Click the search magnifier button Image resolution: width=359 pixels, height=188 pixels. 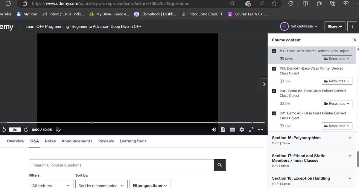[220, 165]
